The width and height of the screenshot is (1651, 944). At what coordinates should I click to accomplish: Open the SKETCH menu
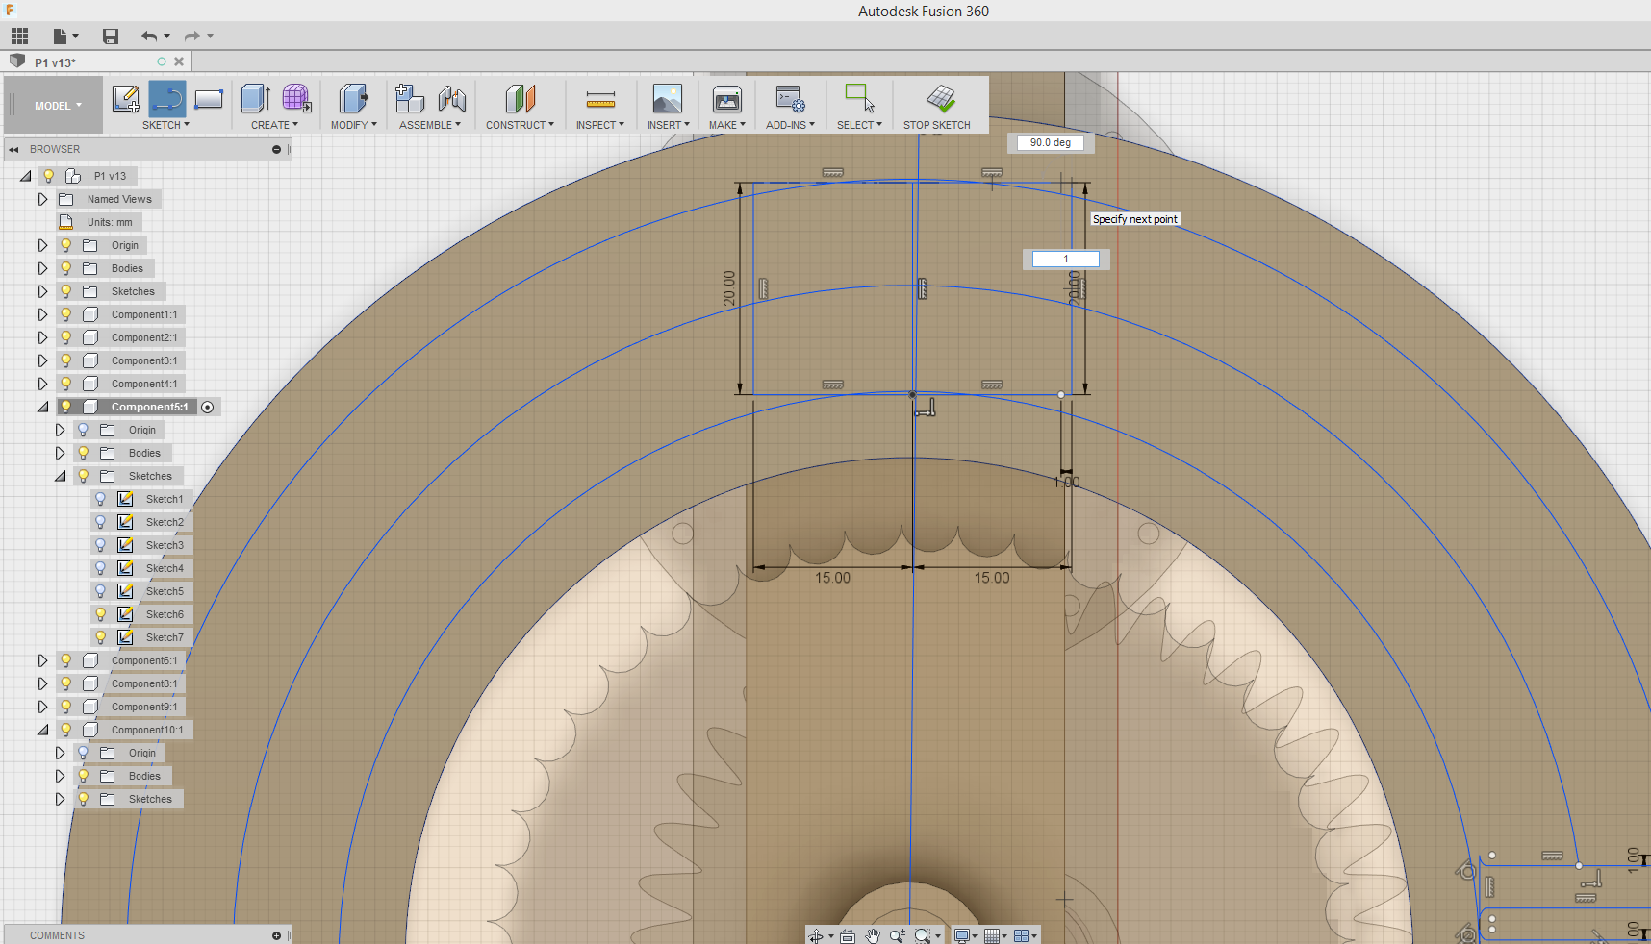coord(165,125)
